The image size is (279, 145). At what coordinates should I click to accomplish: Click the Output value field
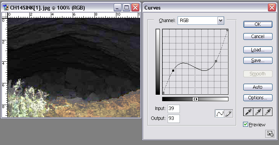tap(173, 118)
